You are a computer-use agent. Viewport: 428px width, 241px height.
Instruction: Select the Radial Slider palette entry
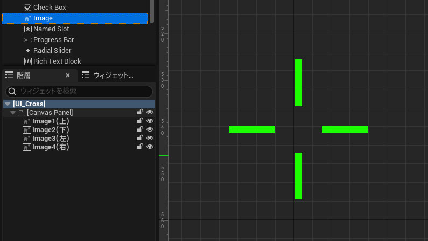pos(75,51)
